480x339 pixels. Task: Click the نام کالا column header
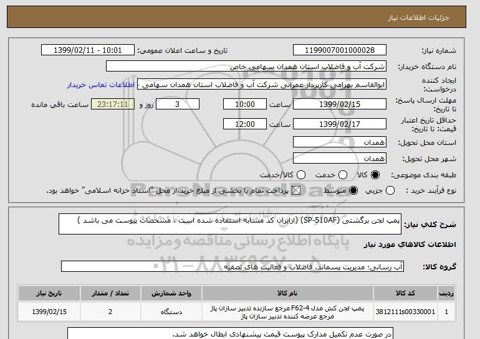287,293
